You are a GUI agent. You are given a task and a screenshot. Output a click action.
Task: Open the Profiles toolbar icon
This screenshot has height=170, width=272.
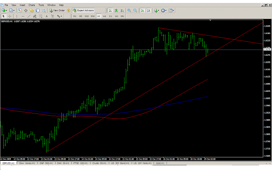point(11,10)
